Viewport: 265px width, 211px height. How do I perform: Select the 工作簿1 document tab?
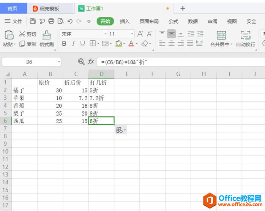click(124, 8)
